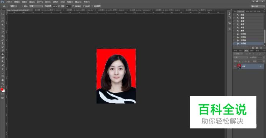
Task: Select the Rectangle shape tool
Action: 3,76
